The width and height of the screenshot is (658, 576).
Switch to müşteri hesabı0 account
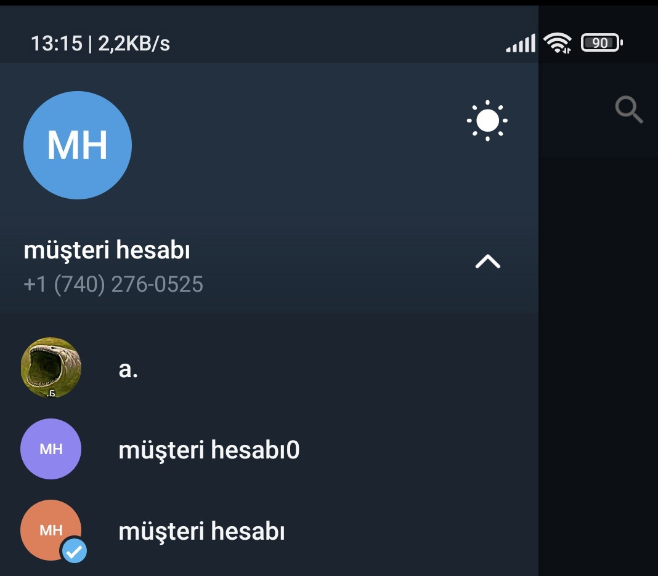[269, 449]
